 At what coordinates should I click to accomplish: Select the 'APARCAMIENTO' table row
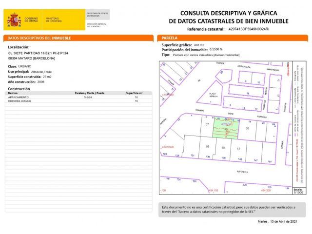point(78,97)
